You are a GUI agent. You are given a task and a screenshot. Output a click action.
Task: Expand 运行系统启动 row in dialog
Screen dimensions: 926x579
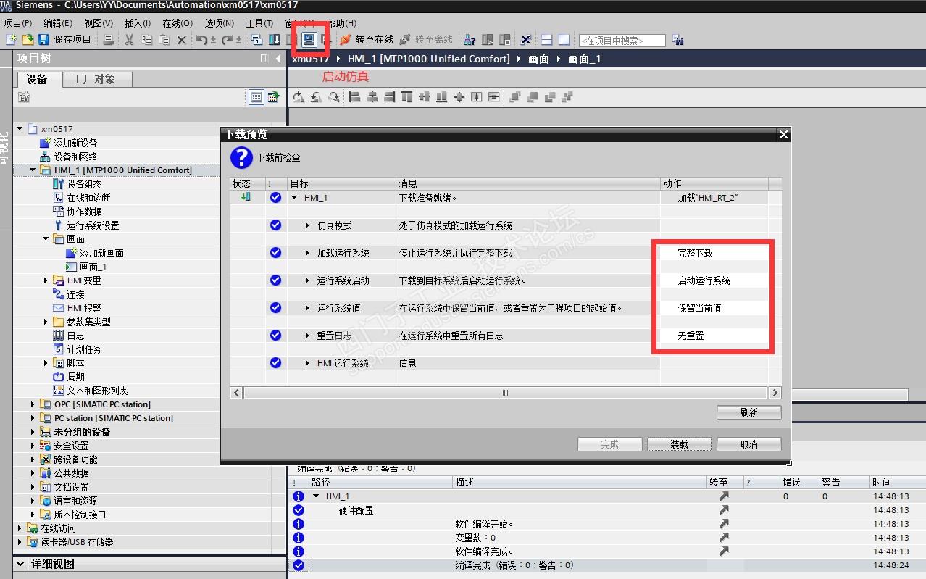point(307,280)
